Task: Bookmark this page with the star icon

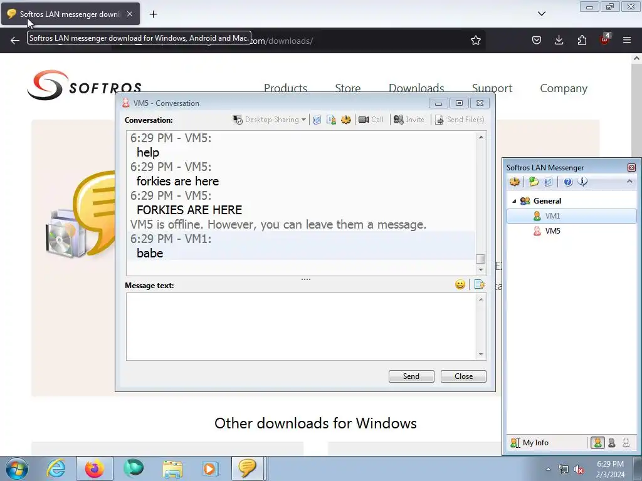Action: tap(475, 41)
